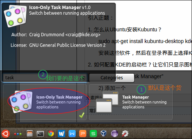Image resolution: width=192 pixels, height=139 pixels.
Task: Open the gear and wrench settings icon
Action: click(125, 134)
